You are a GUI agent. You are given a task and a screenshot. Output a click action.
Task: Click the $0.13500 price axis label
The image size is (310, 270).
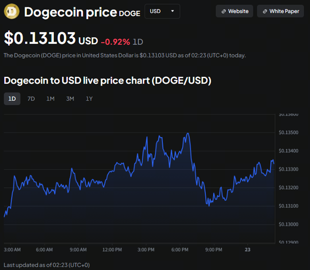[x=288, y=133]
